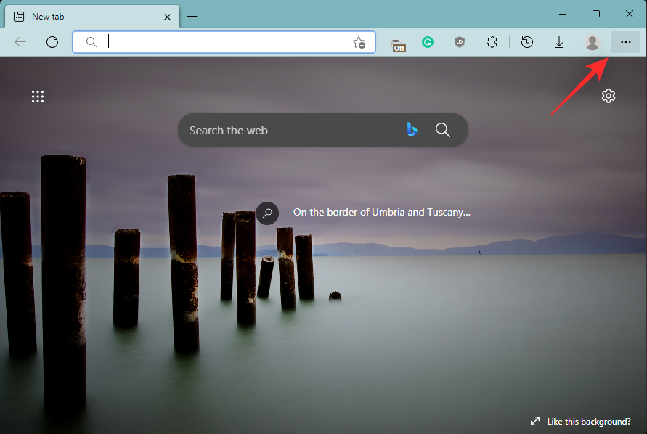Screen dimensions: 647x434
Task: Open page settings gear
Action: [x=609, y=96]
